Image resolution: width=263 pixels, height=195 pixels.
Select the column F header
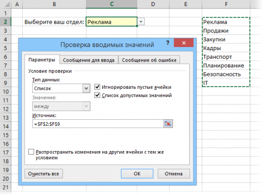226,4
